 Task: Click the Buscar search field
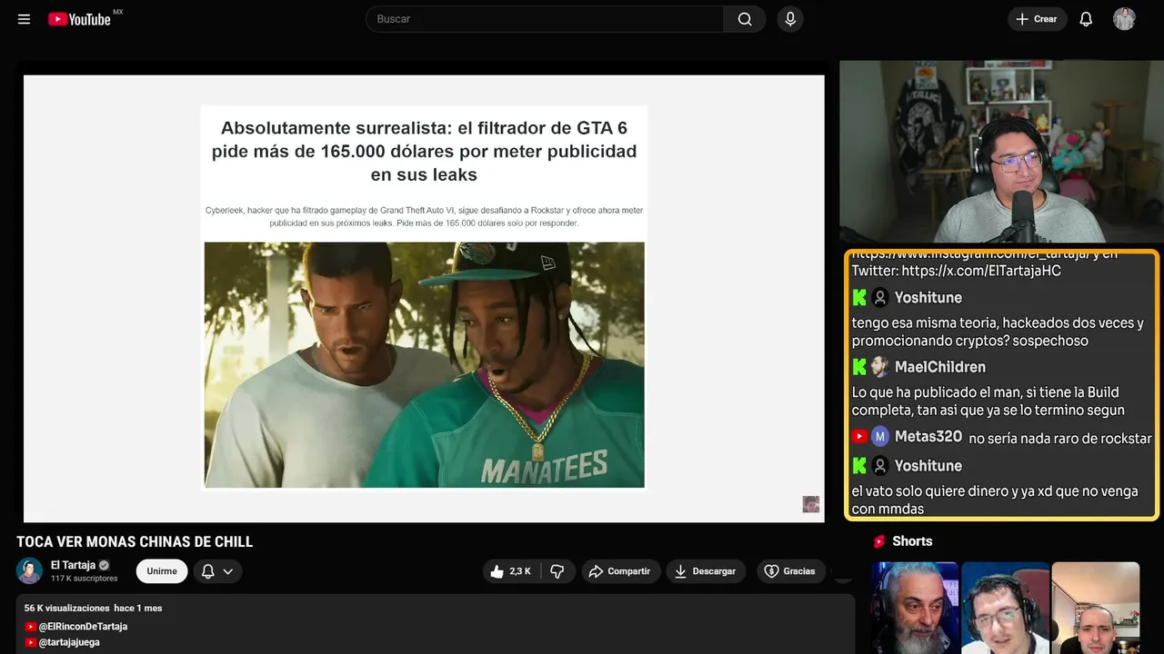coord(545,19)
